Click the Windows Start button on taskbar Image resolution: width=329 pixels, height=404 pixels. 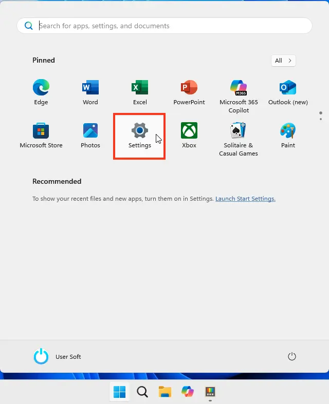(x=119, y=392)
